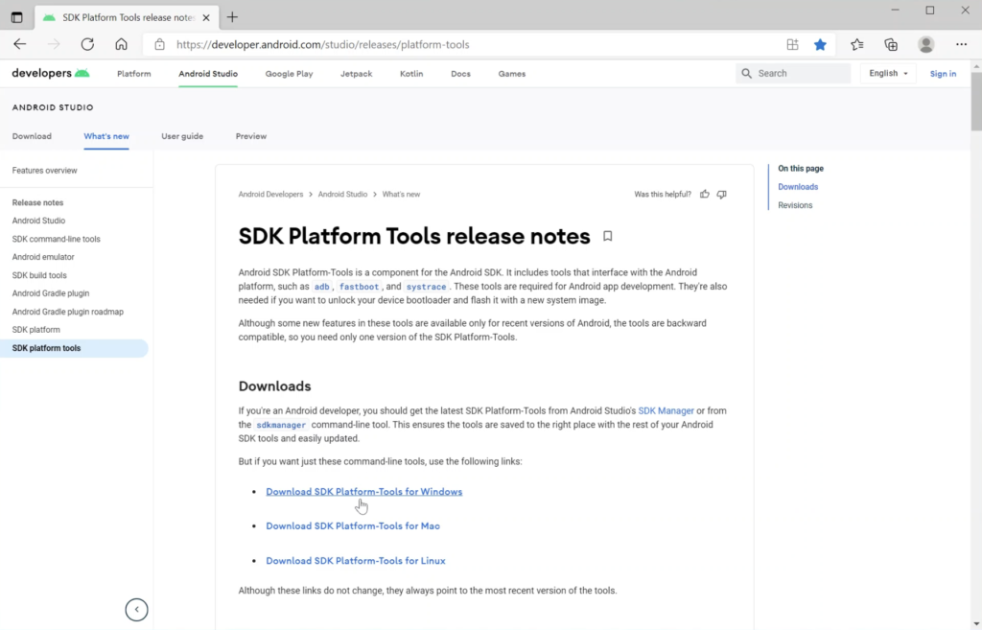Click the star Favorites bookmark icon

[x=820, y=44]
